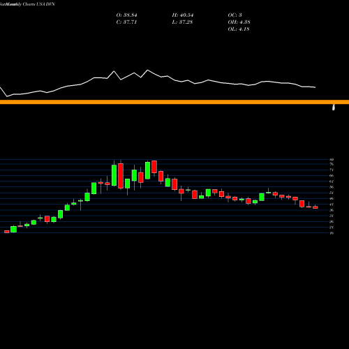Click the 51 price axis label
The image size is (349, 349).
pos(332,193)
